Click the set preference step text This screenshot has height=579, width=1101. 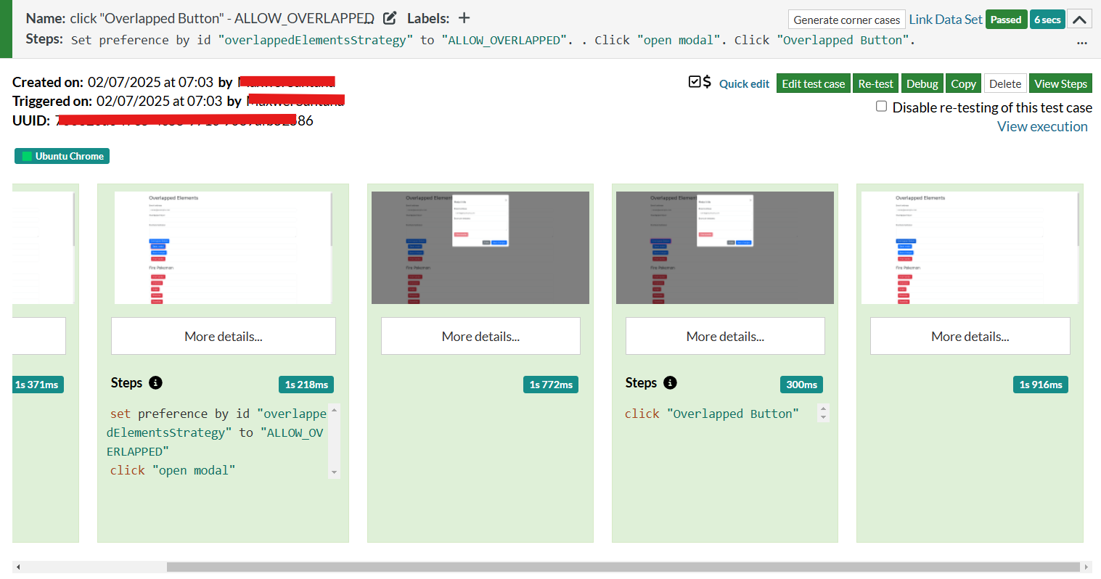[216, 432]
